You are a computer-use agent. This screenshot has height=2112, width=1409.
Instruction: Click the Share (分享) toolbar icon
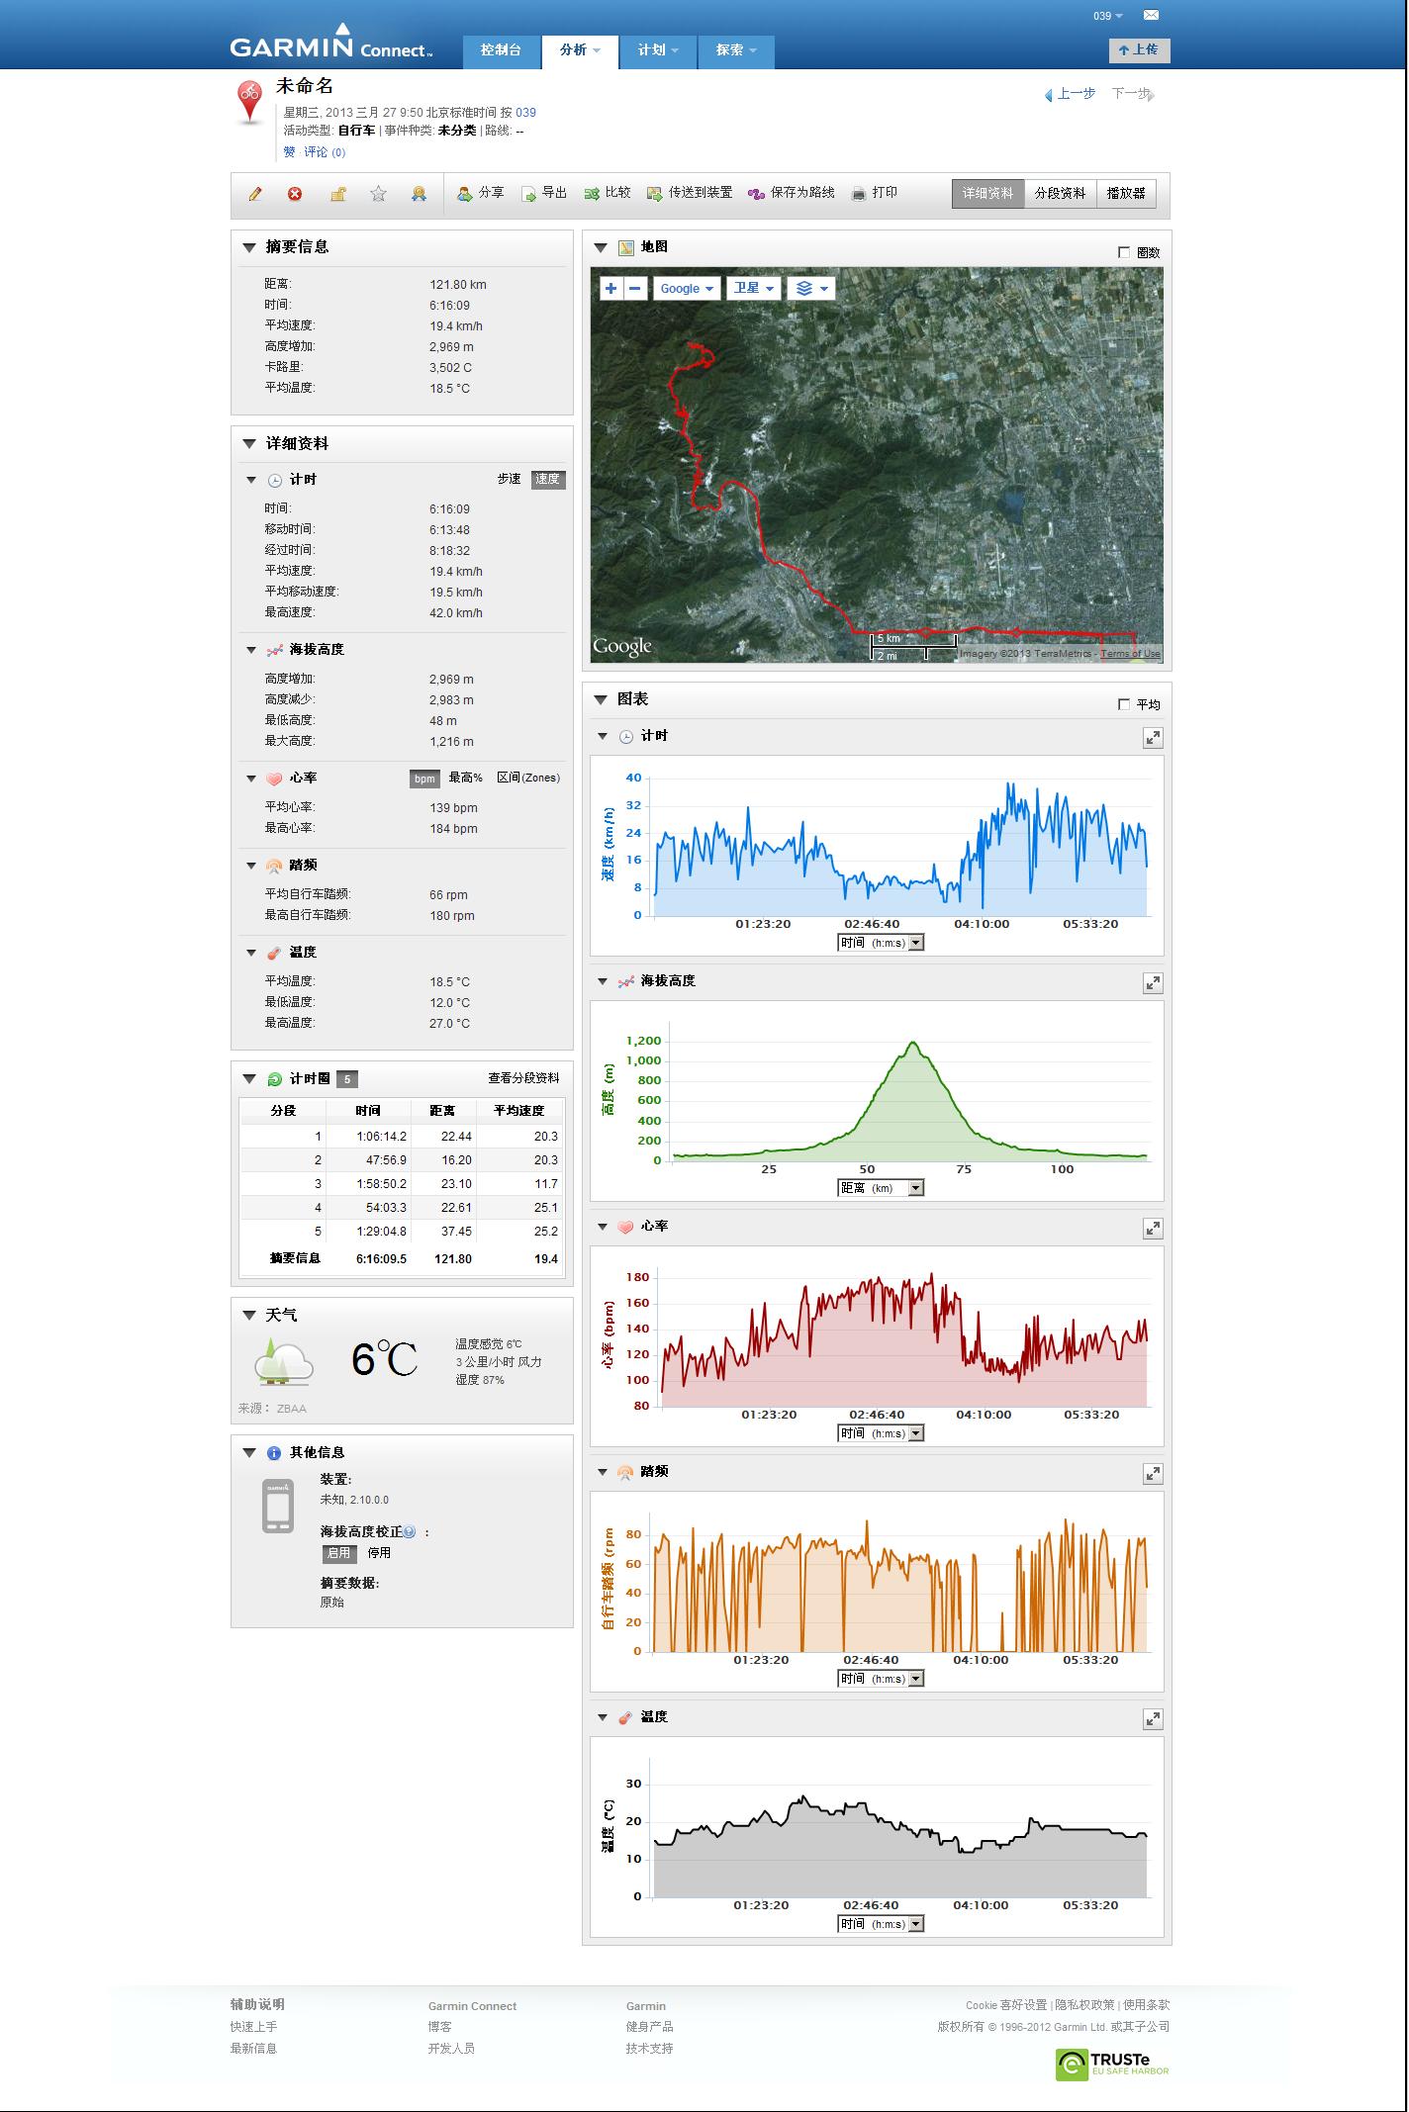coord(480,193)
